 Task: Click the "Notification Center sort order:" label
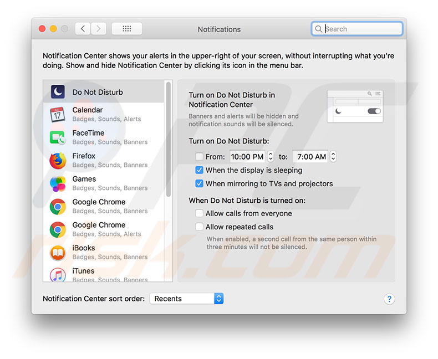94,299
